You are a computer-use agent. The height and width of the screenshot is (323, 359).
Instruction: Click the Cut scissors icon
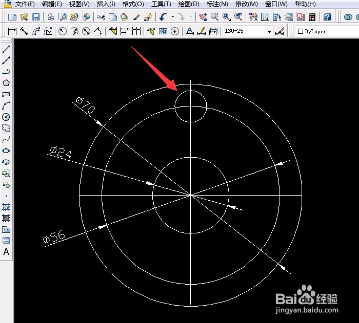click(x=101, y=17)
